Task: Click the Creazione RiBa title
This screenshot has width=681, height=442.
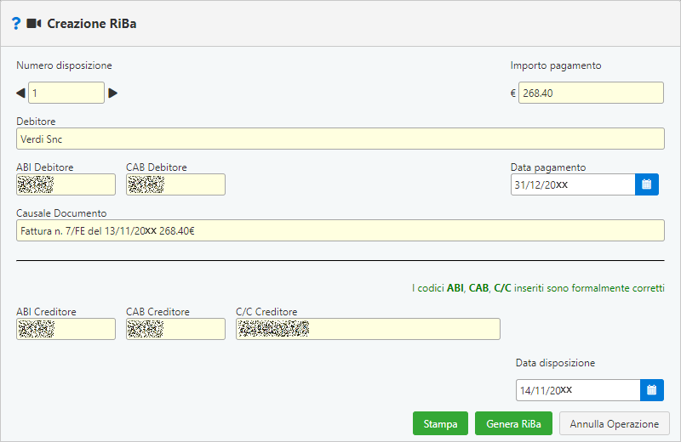Action: coord(92,24)
